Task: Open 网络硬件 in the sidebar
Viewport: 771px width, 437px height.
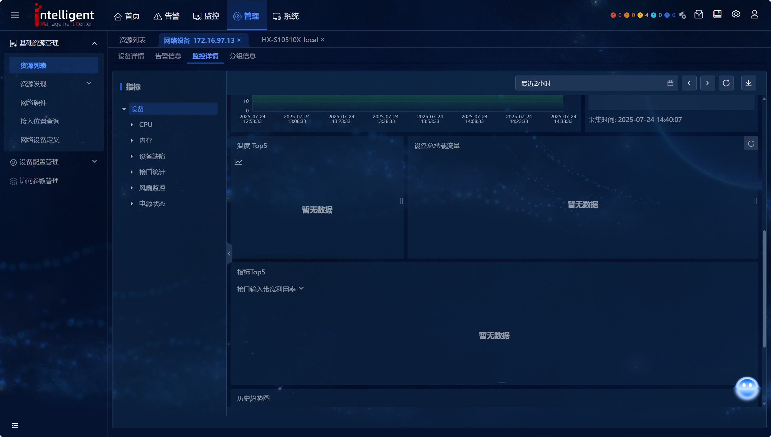Action: pyautogui.click(x=33, y=103)
